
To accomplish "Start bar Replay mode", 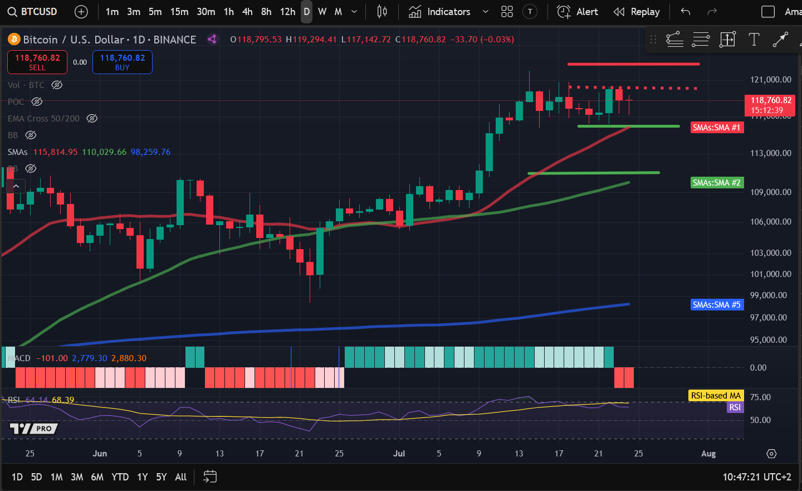I will (637, 12).
